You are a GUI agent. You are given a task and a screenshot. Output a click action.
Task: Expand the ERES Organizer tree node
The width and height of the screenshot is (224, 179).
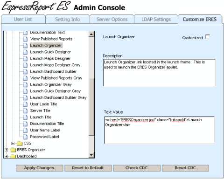point(6,150)
